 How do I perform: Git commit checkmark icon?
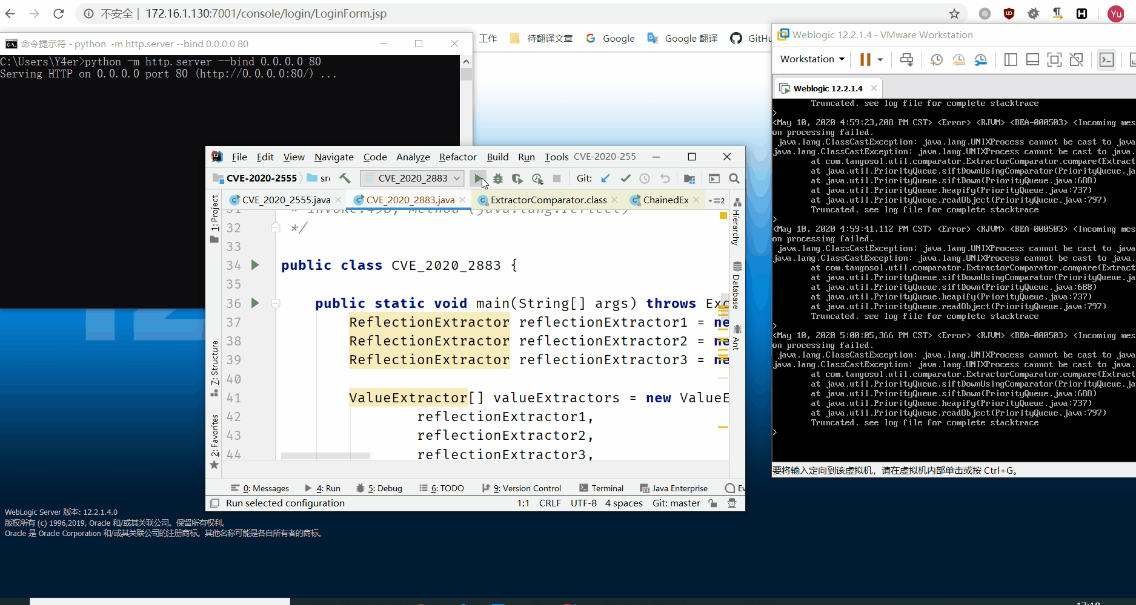point(625,178)
